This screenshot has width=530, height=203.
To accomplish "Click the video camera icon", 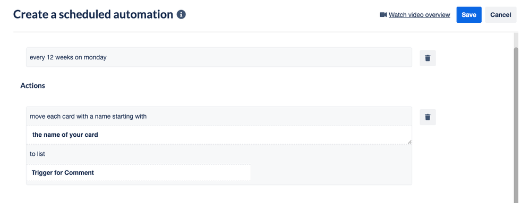I will click(x=383, y=15).
